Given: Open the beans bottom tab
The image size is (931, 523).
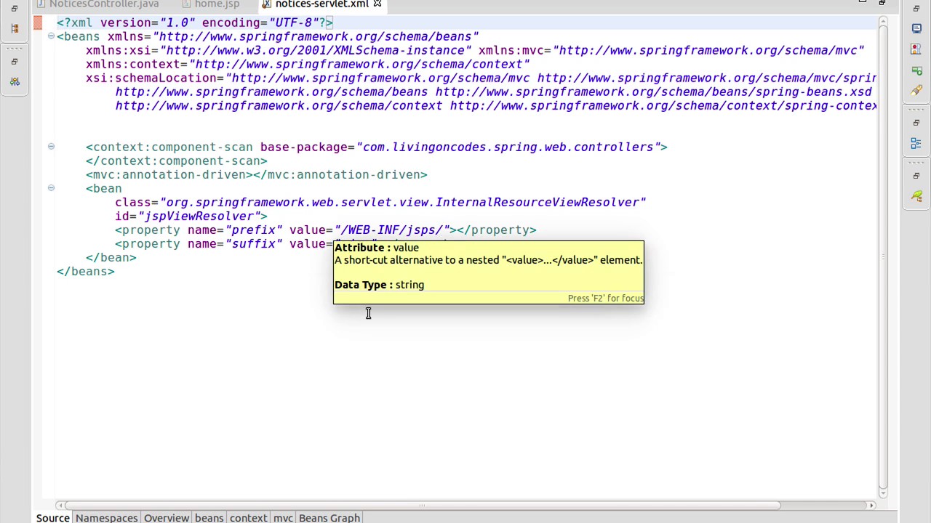Looking at the screenshot, I should [209, 517].
